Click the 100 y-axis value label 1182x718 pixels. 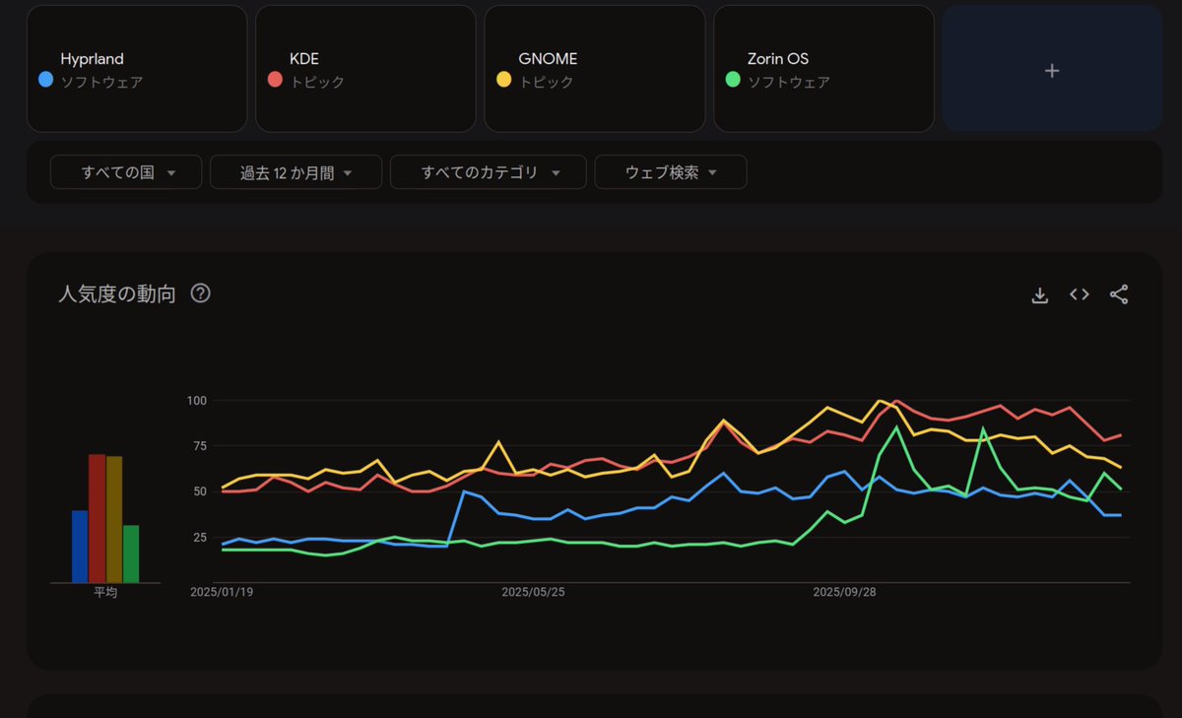coord(196,400)
